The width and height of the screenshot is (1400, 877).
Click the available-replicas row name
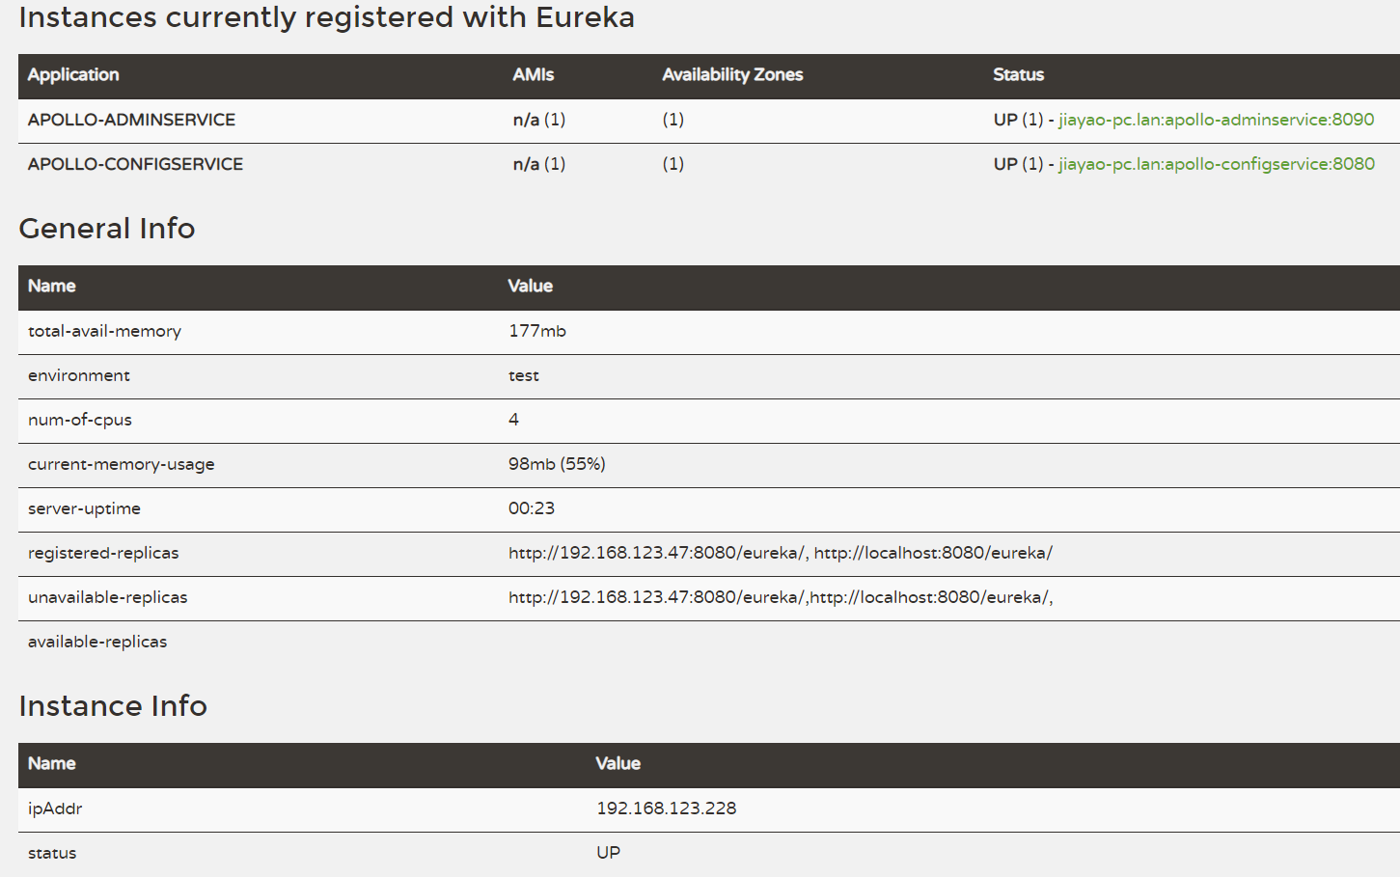(97, 642)
